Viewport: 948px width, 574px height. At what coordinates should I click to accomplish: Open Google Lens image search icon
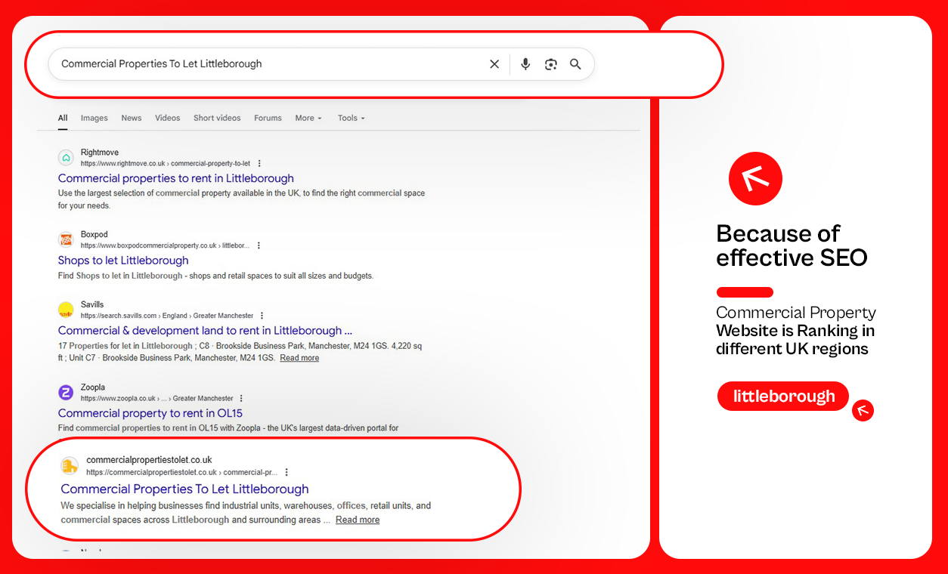[550, 64]
